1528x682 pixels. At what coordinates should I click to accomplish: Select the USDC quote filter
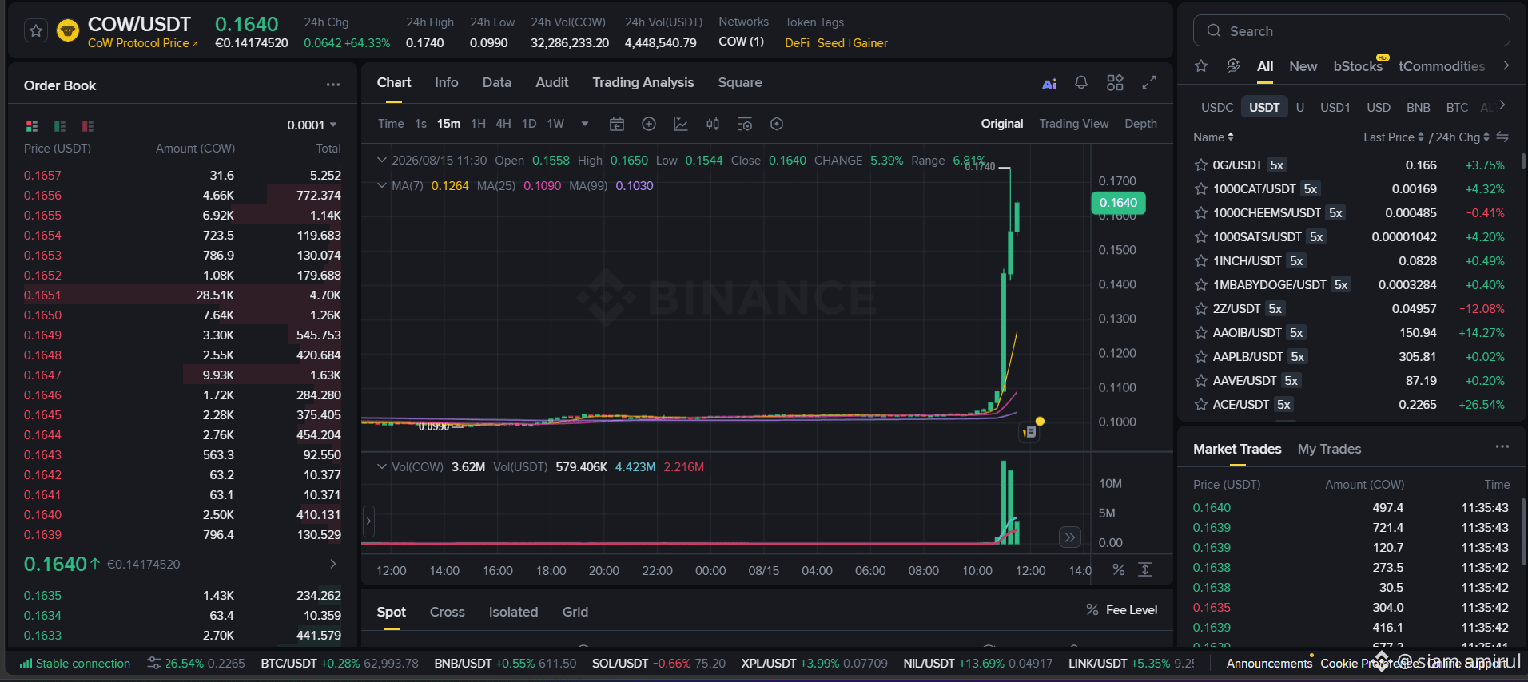point(1217,107)
